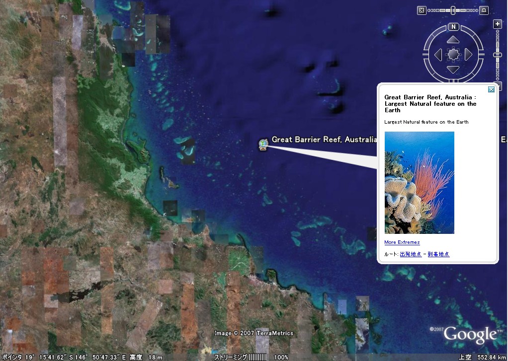Click the 出発地点 directions link
The height and width of the screenshot is (361, 508).
(411, 254)
